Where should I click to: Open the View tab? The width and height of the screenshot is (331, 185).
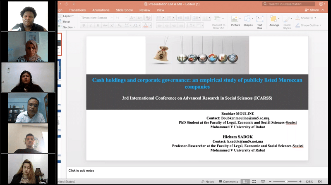point(160,10)
